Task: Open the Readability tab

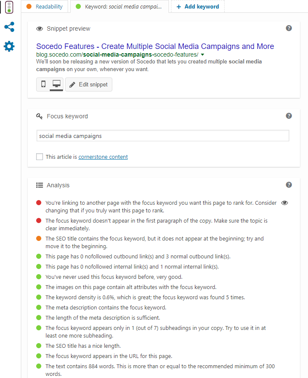Action: [x=45, y=6]
